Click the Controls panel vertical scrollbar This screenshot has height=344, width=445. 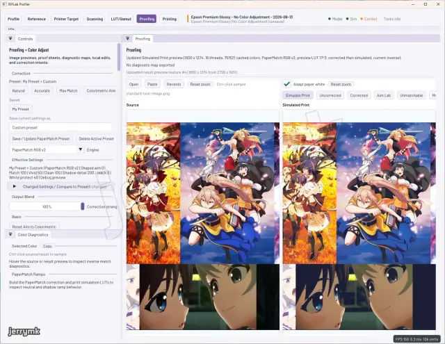119,57
